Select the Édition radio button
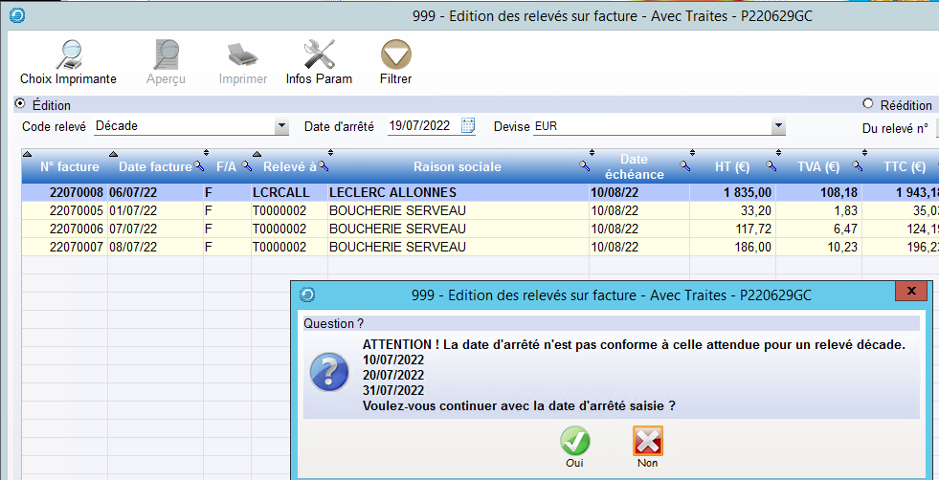This screenshot has width=939, height=480. click(21, 104)
